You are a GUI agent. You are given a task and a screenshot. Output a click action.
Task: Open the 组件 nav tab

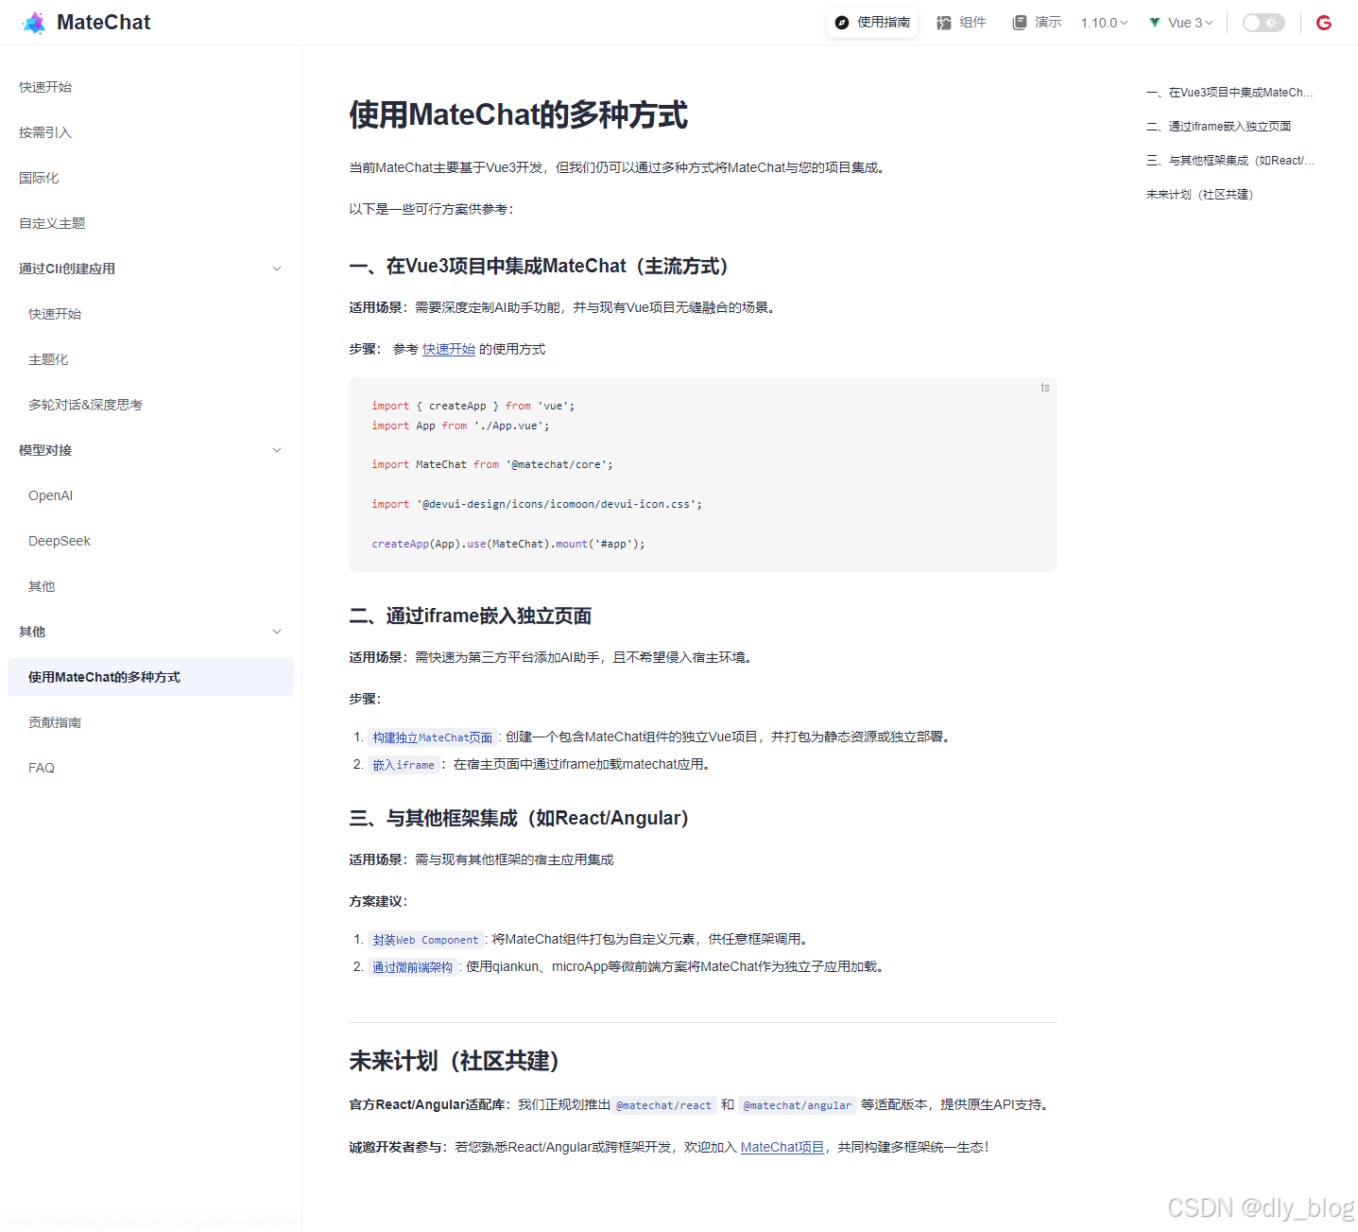(962, 23)
